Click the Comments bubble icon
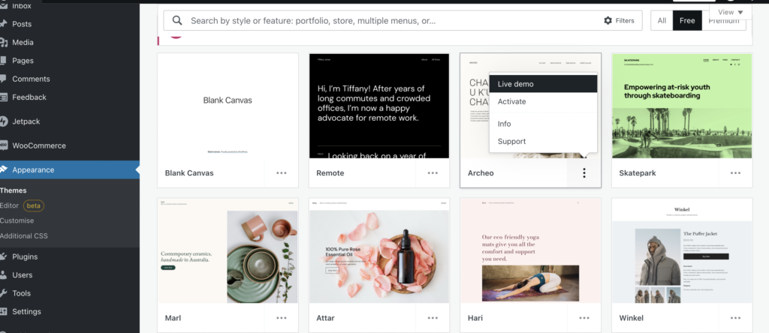This screenshot has height=333, width=769. [4, 79]
